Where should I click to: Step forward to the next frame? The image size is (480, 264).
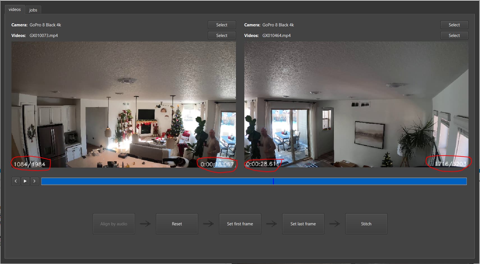coord(35,181)
